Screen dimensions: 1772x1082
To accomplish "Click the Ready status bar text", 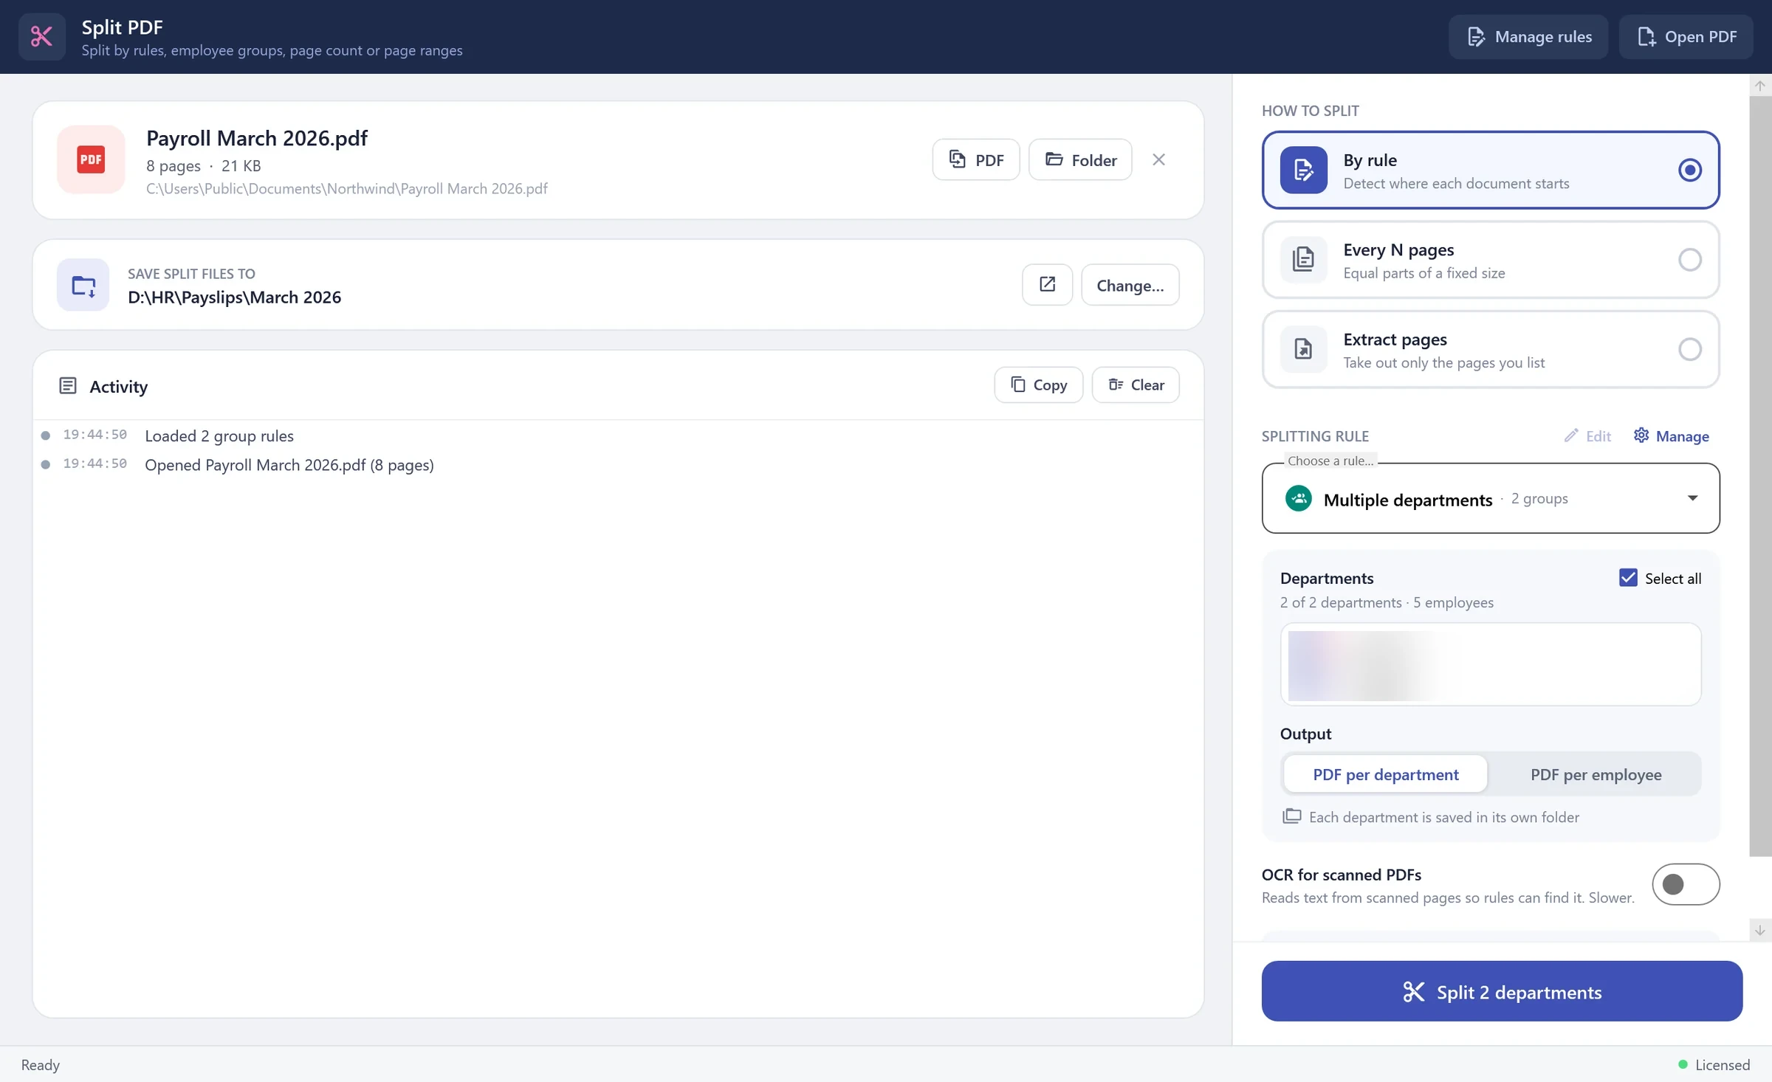I will (x=41, y=1064).
